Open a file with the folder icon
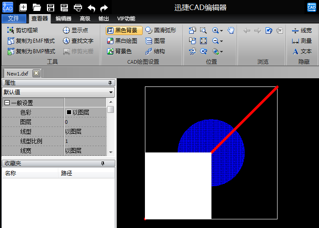 (37, 7)
